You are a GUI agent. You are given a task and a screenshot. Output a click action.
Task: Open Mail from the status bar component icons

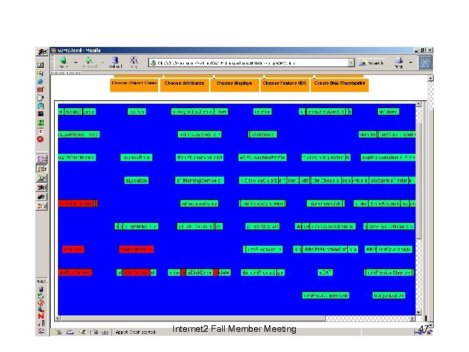pos(70,332)
